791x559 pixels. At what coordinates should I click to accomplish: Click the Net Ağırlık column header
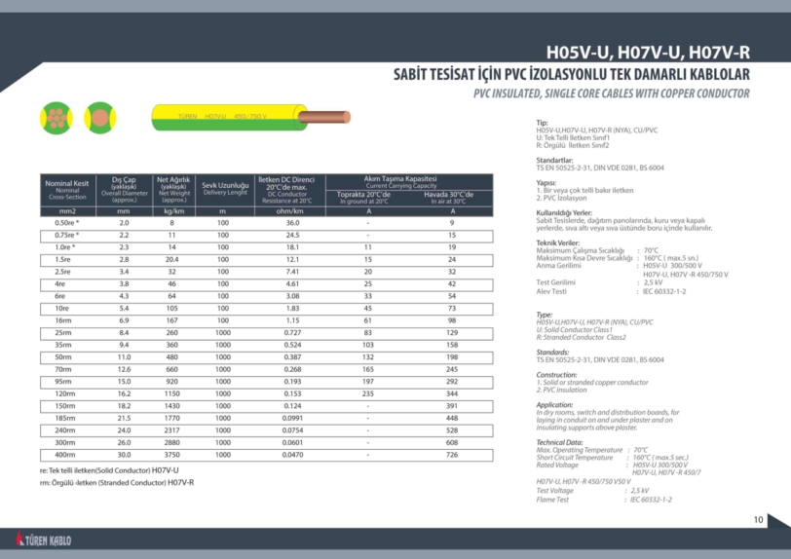coord(174,188)
